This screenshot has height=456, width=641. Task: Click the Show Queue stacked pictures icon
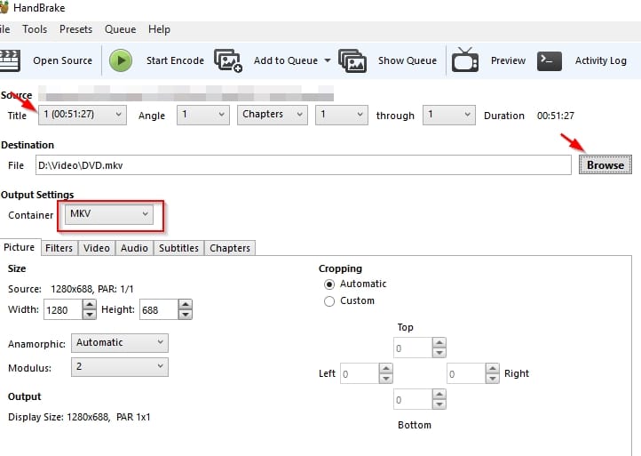point(352,60)
